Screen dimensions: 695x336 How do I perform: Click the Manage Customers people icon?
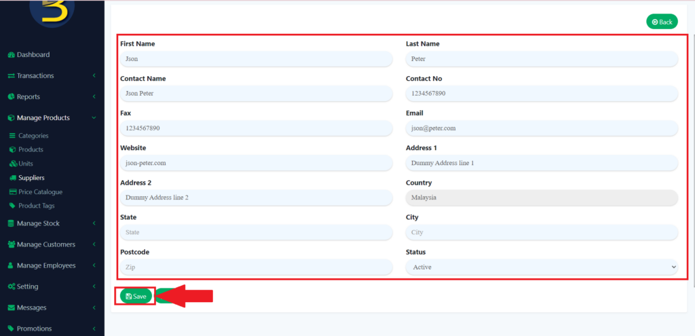[11, 244]
